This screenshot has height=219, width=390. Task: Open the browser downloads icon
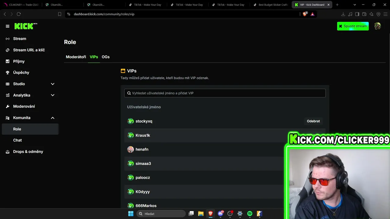(343, 14)
